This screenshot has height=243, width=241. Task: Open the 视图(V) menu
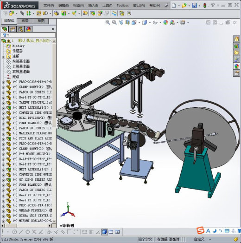[x=78, y=6]
